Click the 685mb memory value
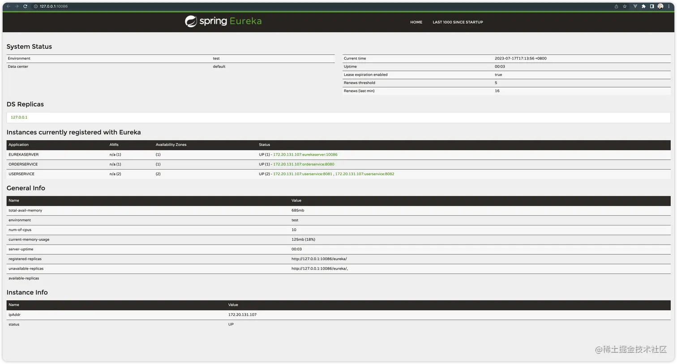Screen dimensions: 677x364 (298, 210)
